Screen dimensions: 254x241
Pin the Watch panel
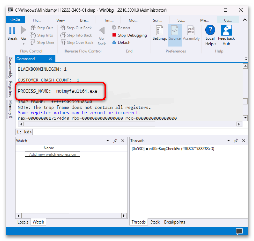[x=115, y=141]
